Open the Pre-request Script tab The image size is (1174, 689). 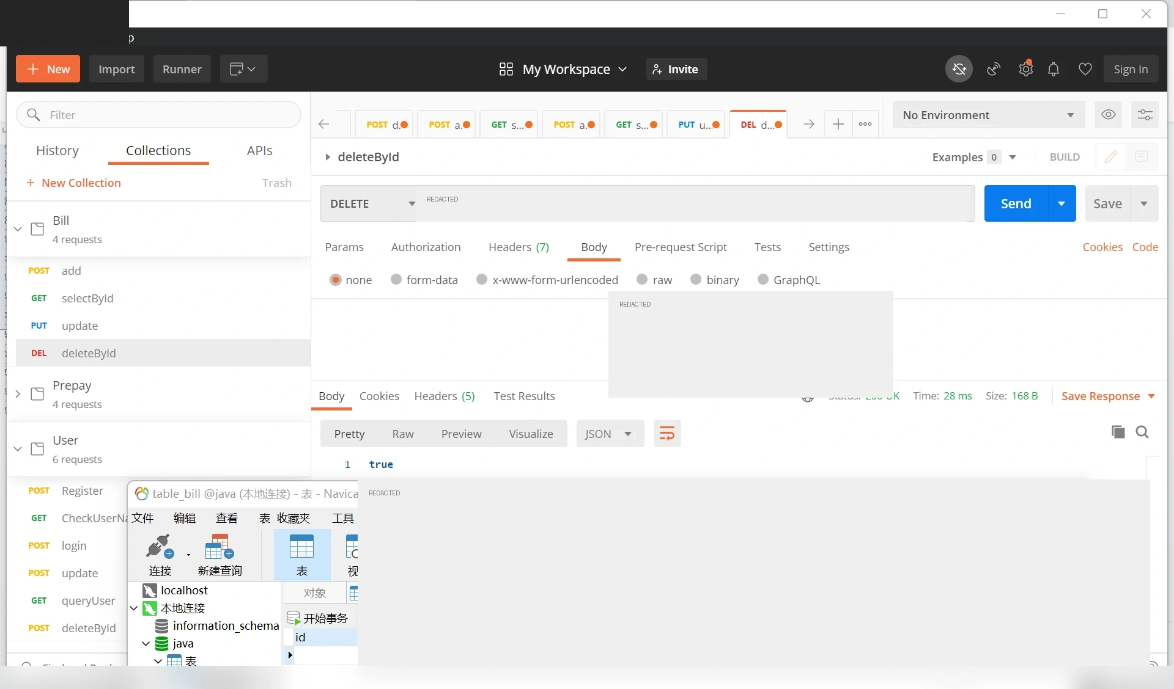[681, 247]
